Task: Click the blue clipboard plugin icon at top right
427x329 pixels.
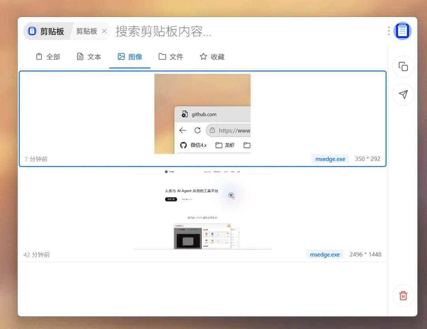Action: 402,31
